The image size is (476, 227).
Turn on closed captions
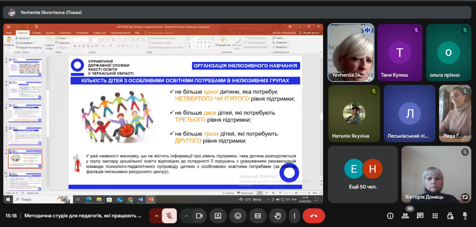pos(257,216)
